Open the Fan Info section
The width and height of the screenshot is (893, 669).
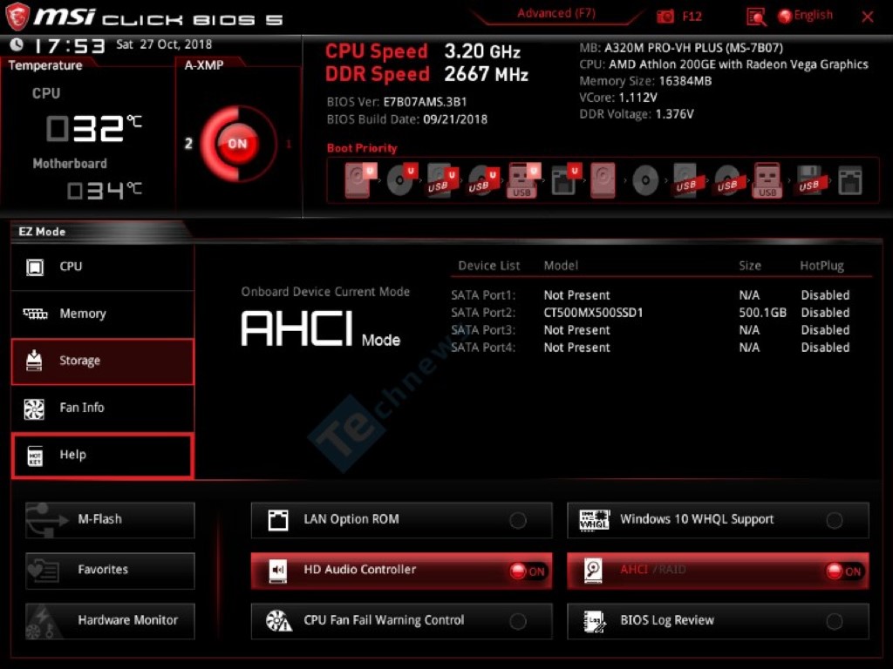pyautogui.click(x=103, y=409)
